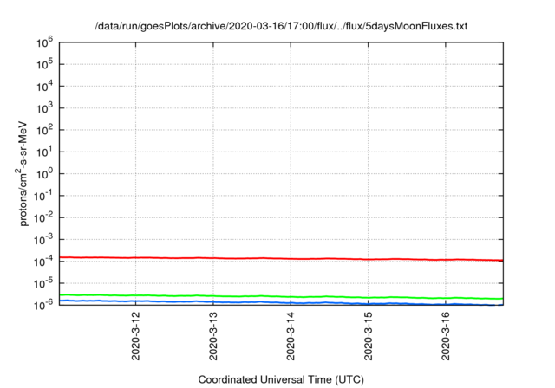Image resolution: width=555 pixels, height=388 pixels.
Task: Click the 10^4 y-axis tick label
Action: (44, 87)
